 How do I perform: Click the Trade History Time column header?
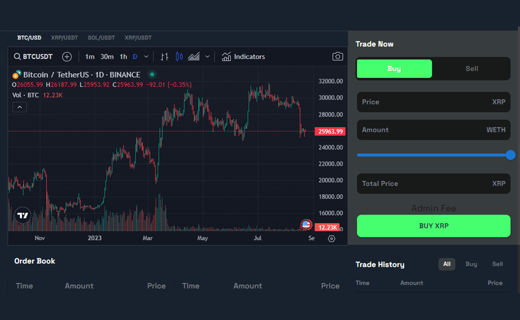point(362,283)
